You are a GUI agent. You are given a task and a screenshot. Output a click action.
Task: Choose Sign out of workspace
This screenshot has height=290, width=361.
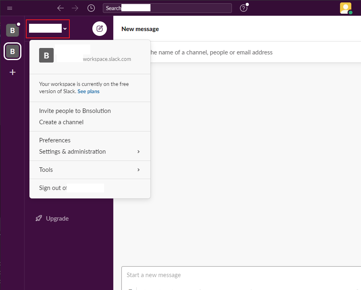pyautogui.click(x=90, y=188)
